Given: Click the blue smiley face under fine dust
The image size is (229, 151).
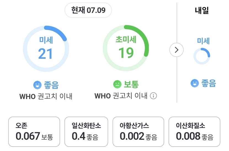Looking at the screenshot, I should click(38, 85).
